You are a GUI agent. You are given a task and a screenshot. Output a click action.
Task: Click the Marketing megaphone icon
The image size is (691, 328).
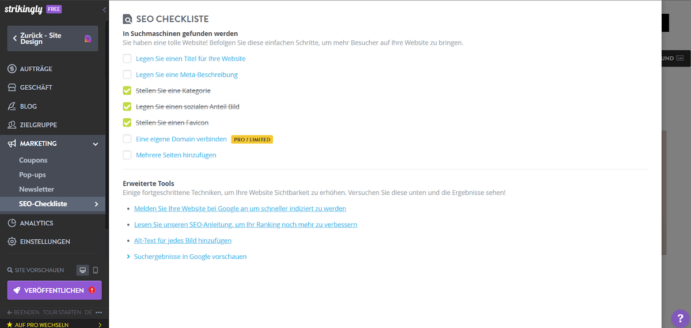click(12, 144)
